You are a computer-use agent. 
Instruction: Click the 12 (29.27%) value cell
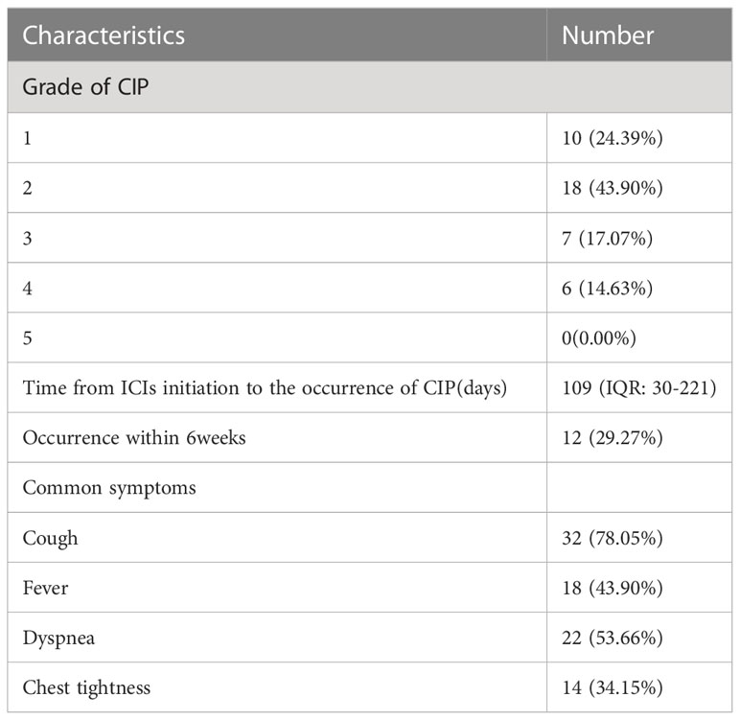(x=613, y=438)
